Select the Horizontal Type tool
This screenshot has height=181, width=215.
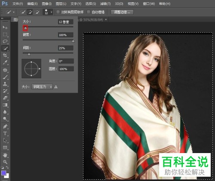point(5,133)
